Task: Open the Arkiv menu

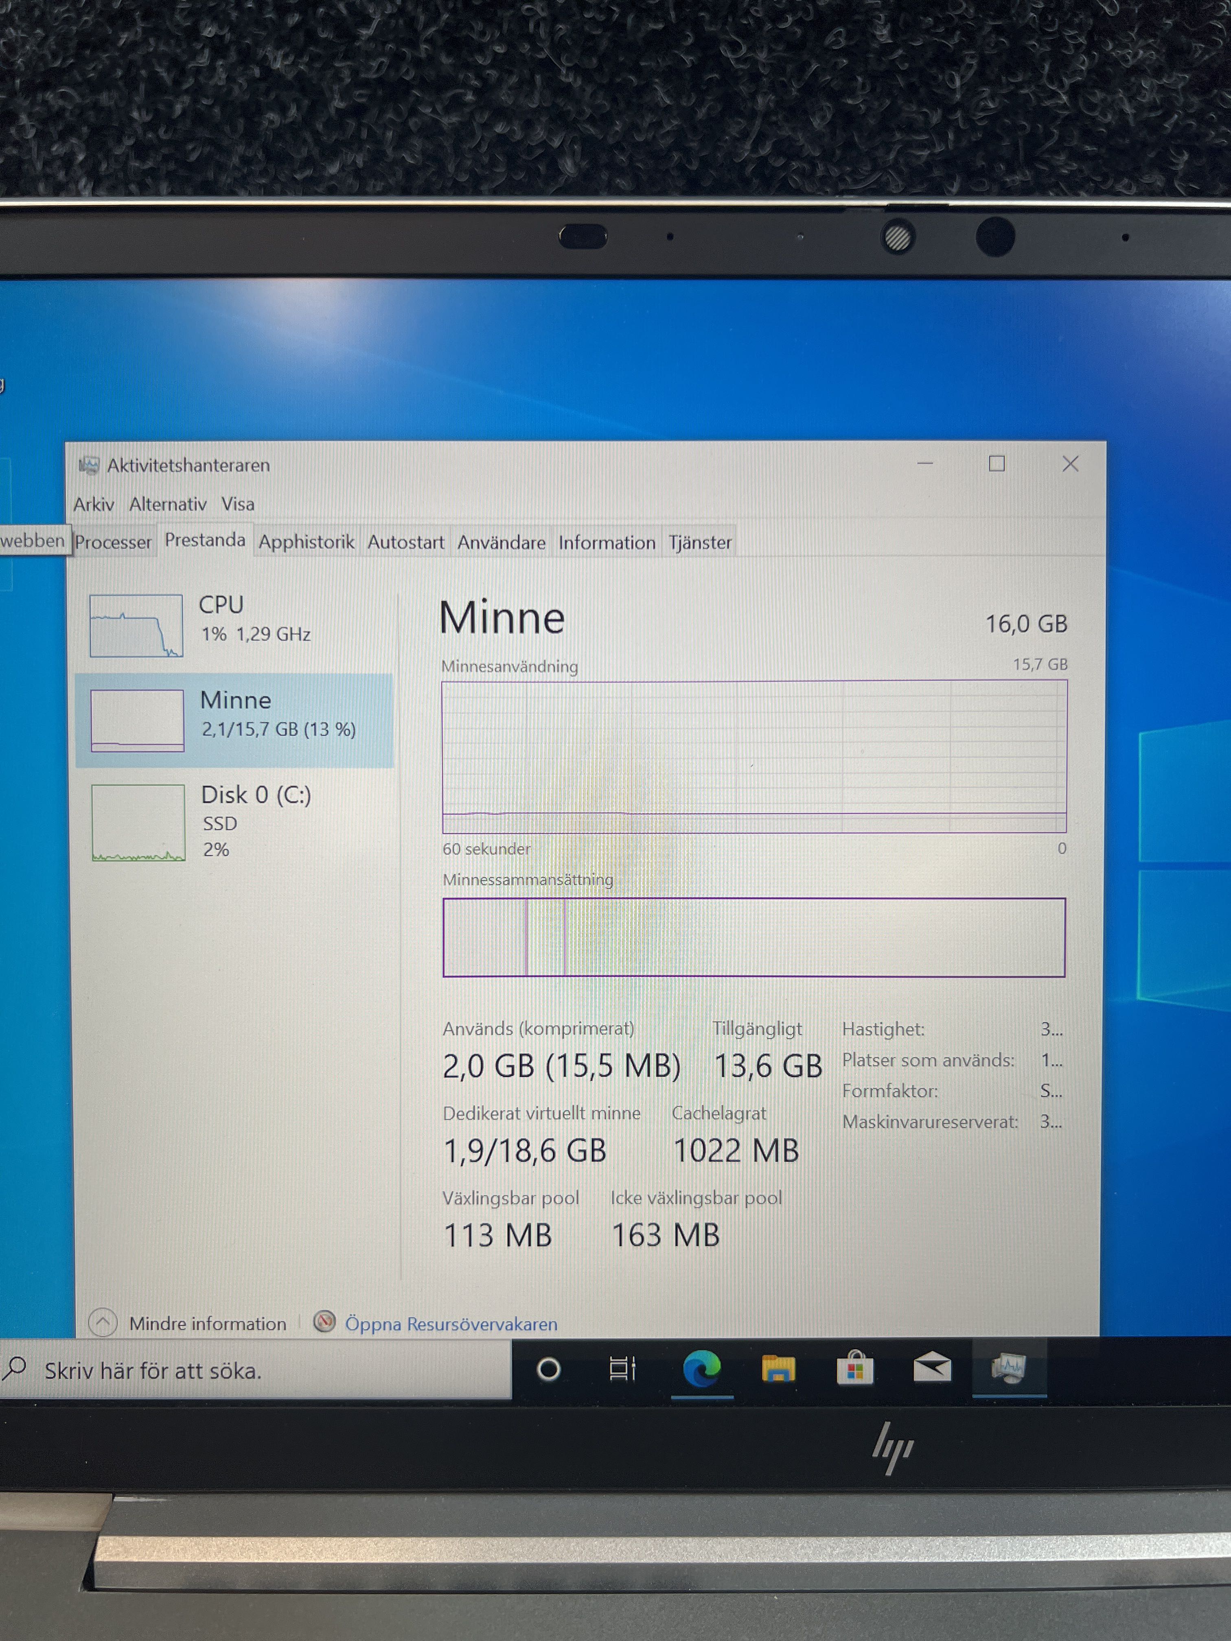Action: [94, 504]
